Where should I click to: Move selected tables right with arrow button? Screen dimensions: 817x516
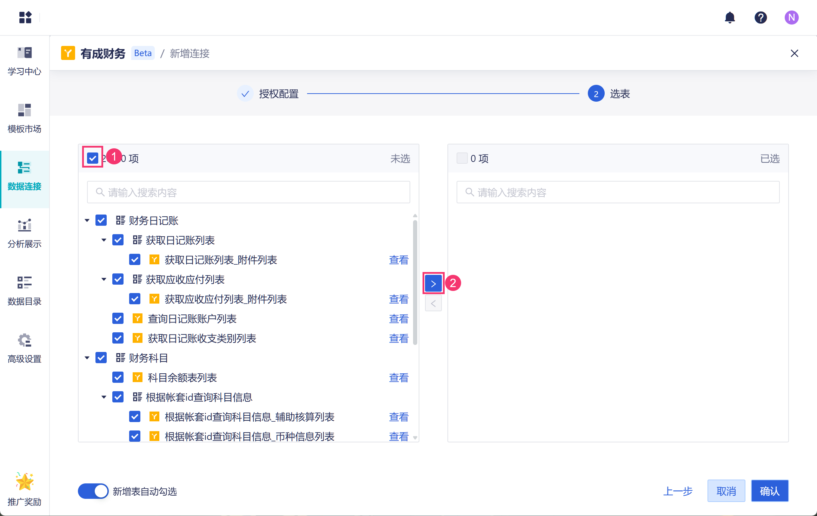[x=433, y=283]
